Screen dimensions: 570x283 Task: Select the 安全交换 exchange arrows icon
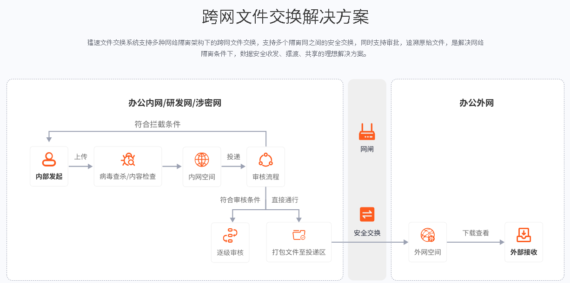tap(366, 214)
